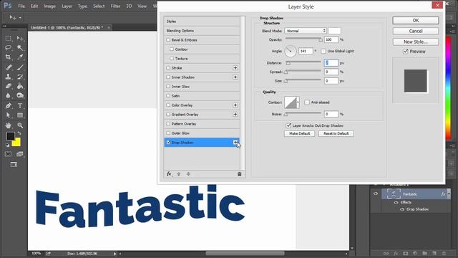Hide the Drop Shadow effect in Layers

(x=402, y=209)
